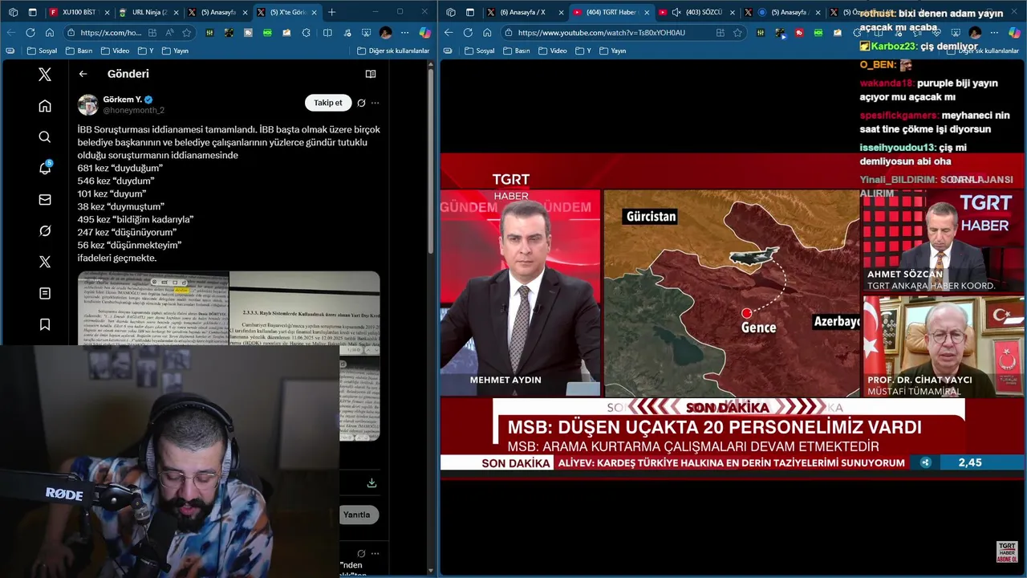The height and width of the screenshot is (578, 1027).
Task: Close the URL Ninja tab
Action: (x=176, y=12)
